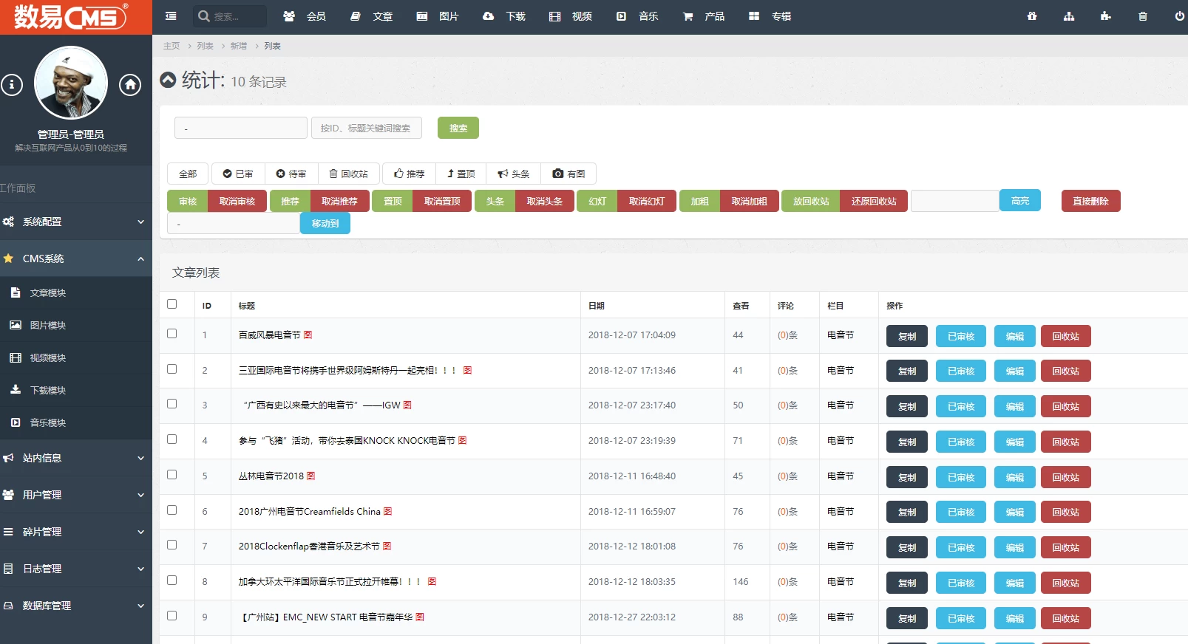Viewport: 1188px width, 644px height.
Task: Click the power icon in top bar
Action: (1179, 16)
